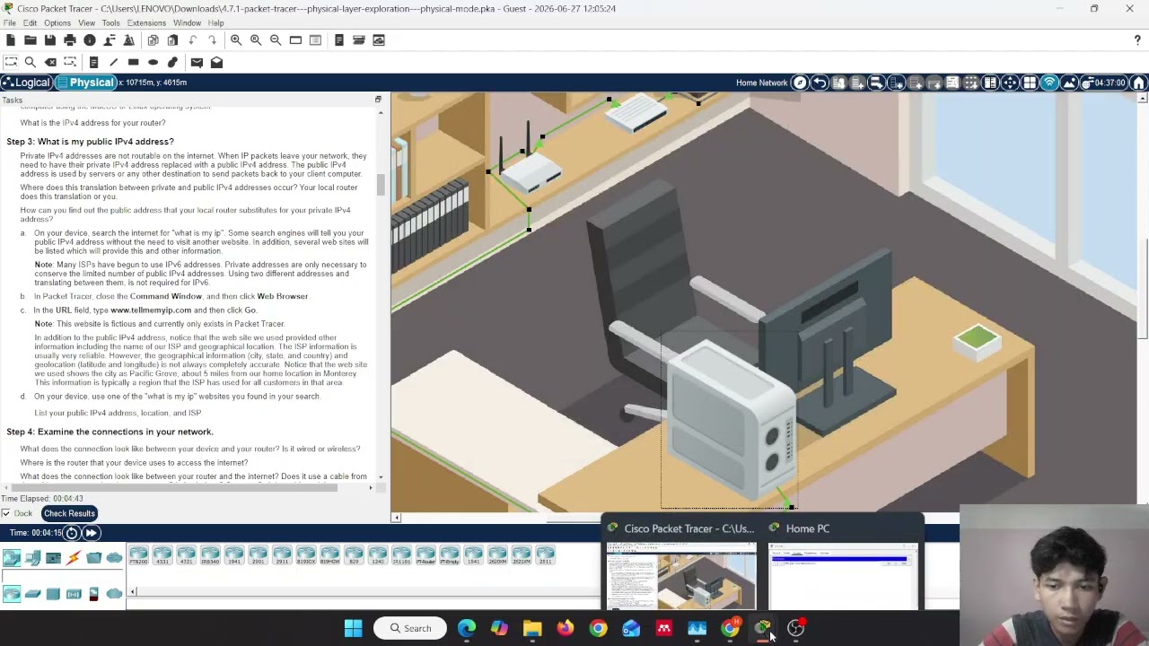This screenshot has width=1149, height=646.
Task: Pop out the Tasks instruction panel
Action: point(378,100)
